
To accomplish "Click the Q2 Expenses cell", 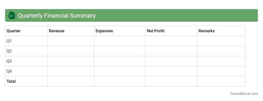I will 120,51.
